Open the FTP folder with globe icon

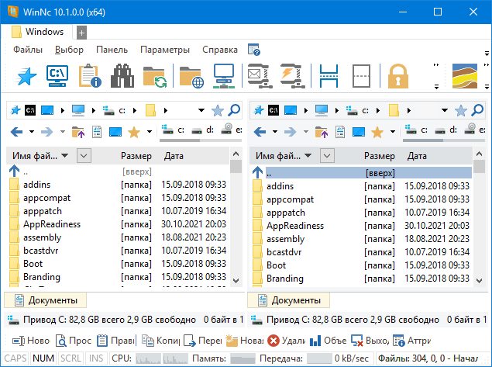tap(191, 76)
